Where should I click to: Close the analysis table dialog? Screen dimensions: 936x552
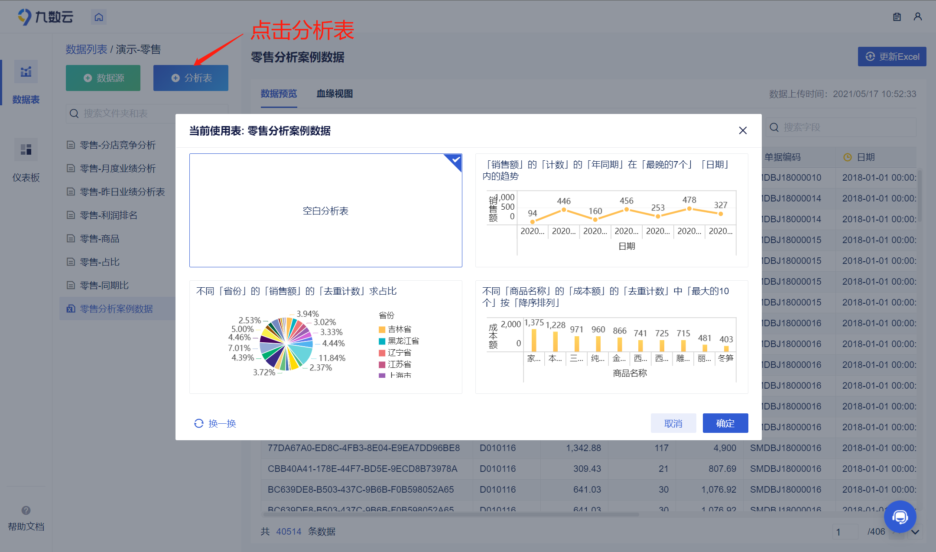click(743, 130)
